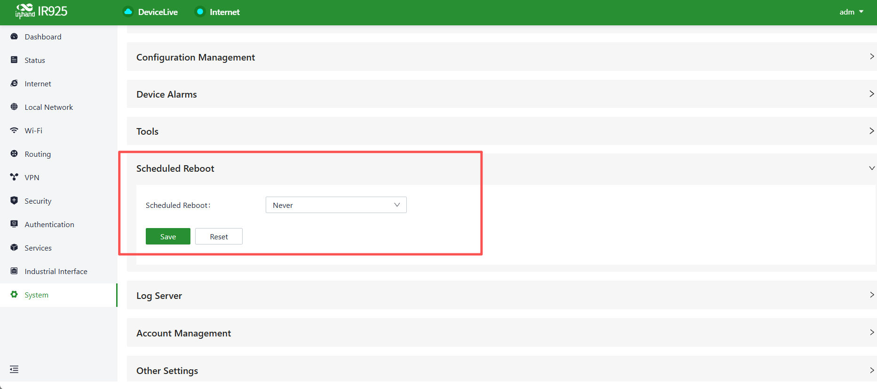Click the Security shield icon

[x=14, y=201]
